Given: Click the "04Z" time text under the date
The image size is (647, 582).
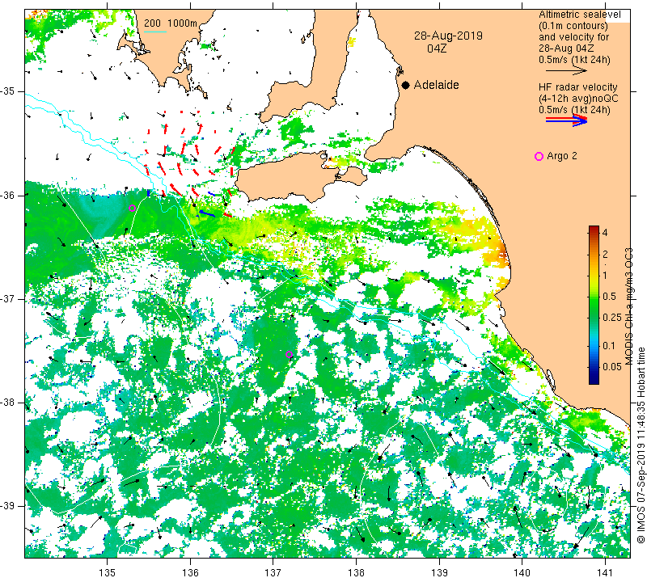Looking at the screenshot, I should pos(437,48).
